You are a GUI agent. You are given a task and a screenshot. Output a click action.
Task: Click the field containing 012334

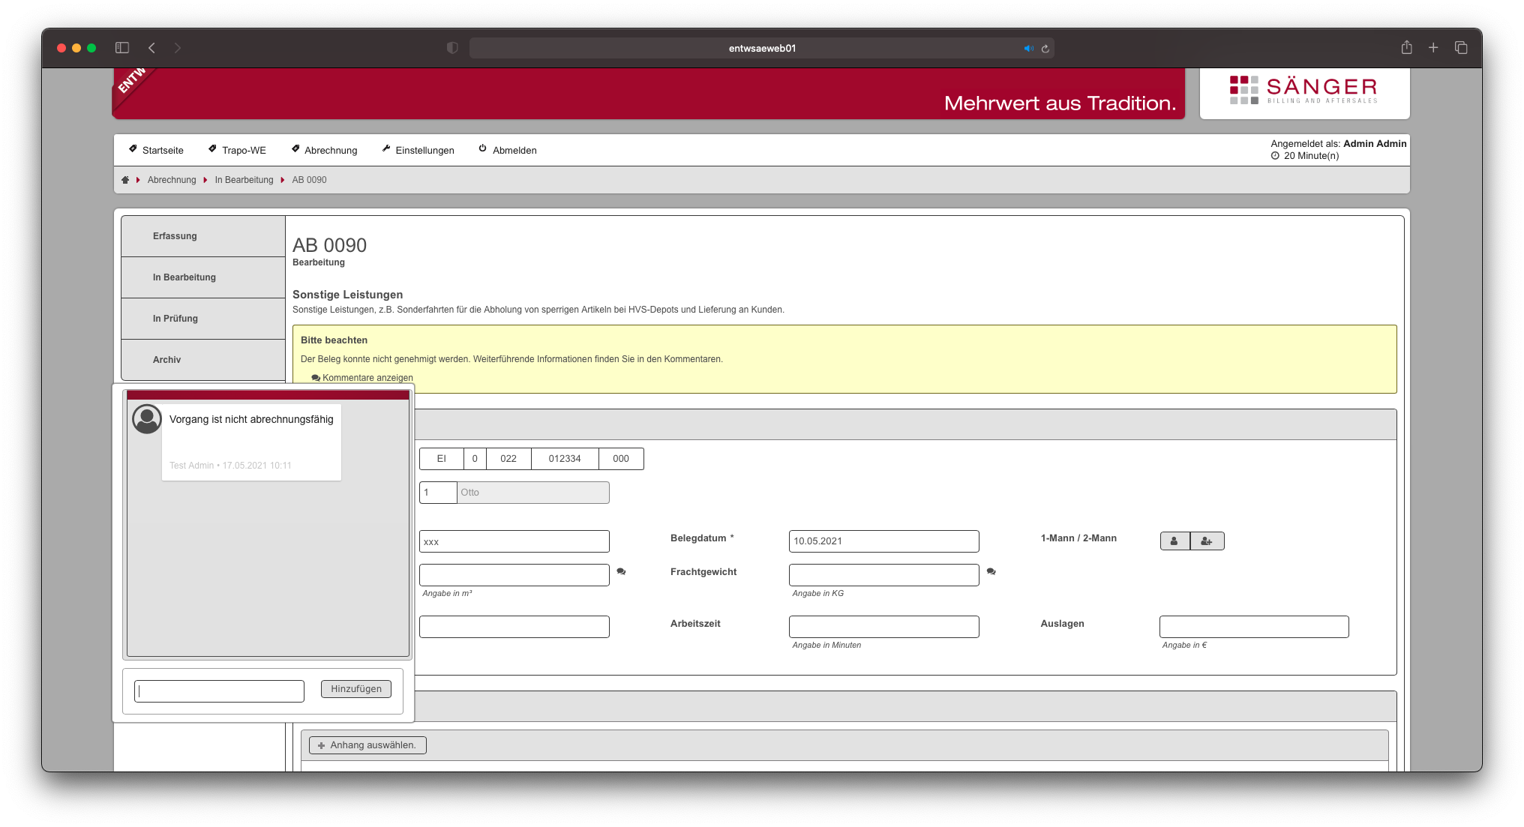point(565,459)
